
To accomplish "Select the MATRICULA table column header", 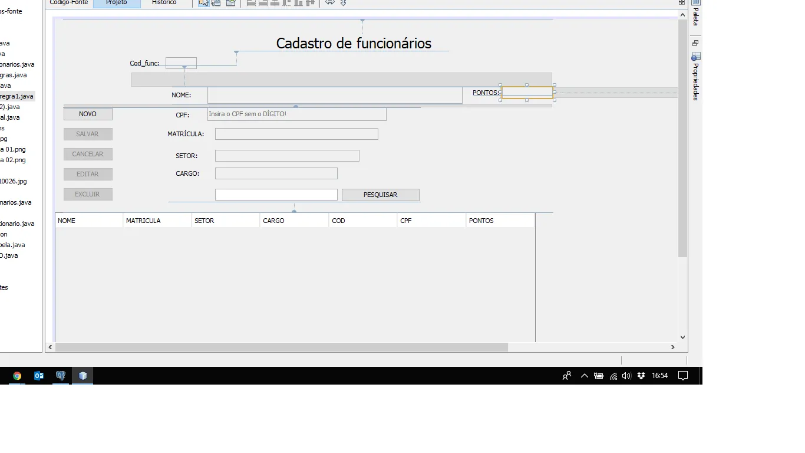I will click(157, 221).
